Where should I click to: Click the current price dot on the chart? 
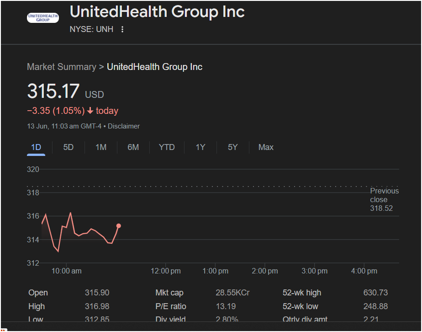tap(118, 226)
